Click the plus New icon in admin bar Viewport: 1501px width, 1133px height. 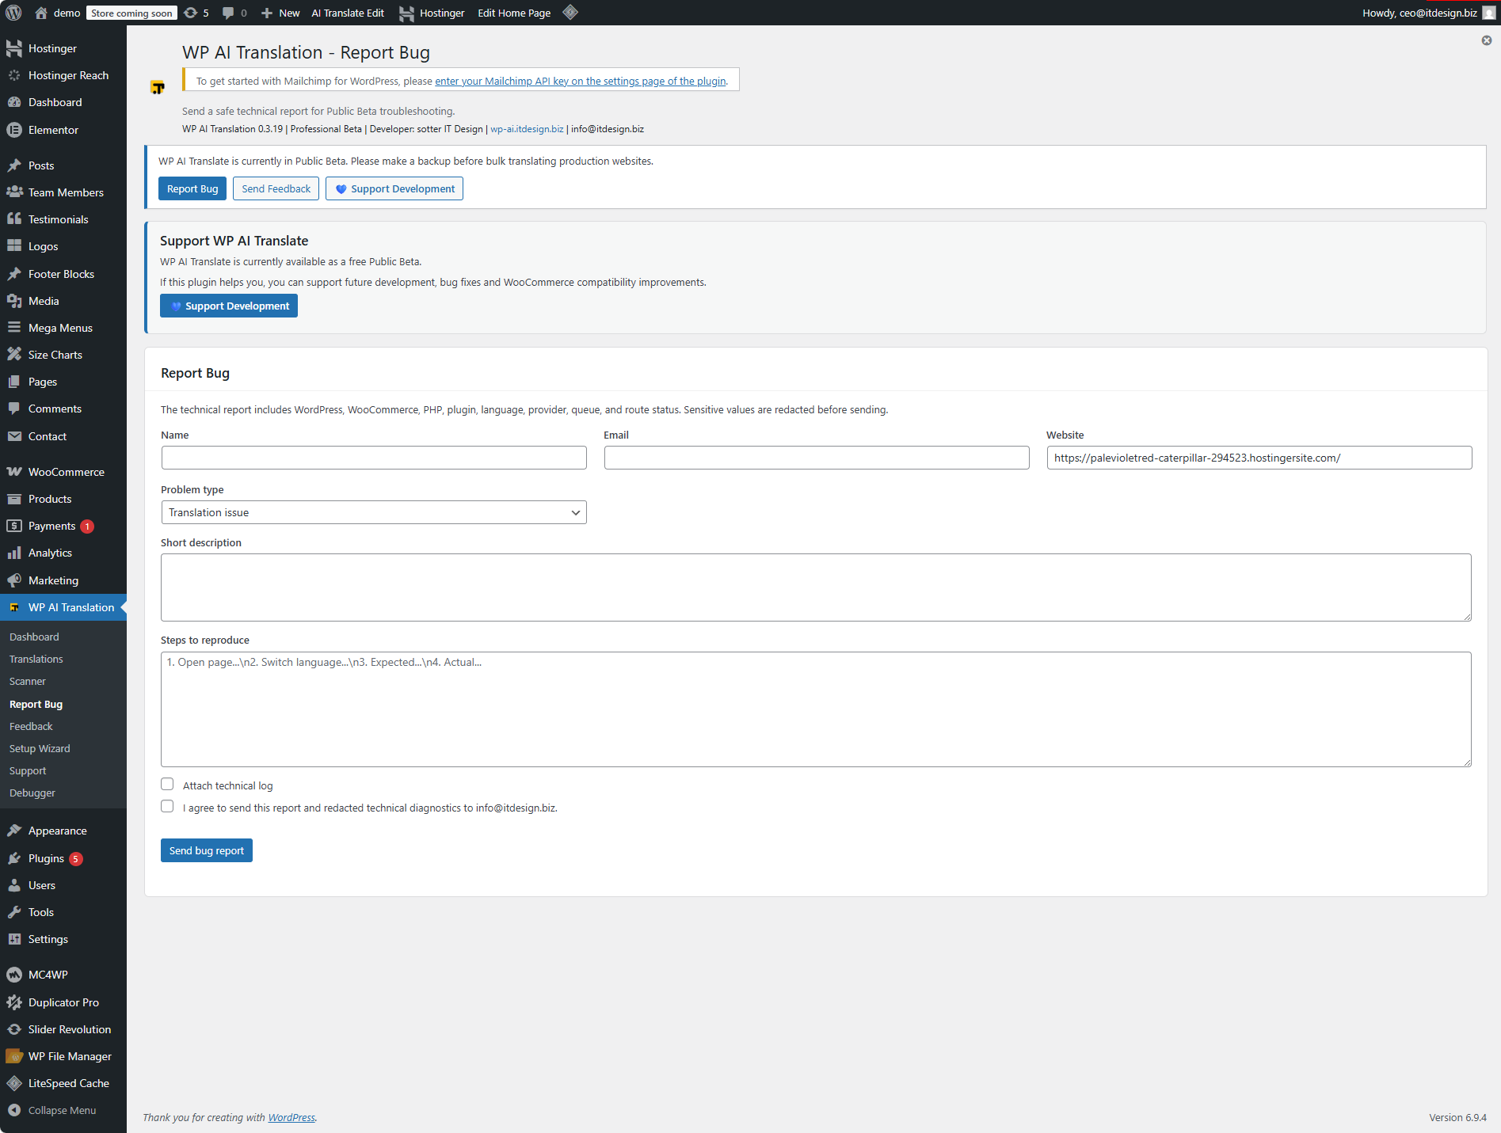pos(267,13)
